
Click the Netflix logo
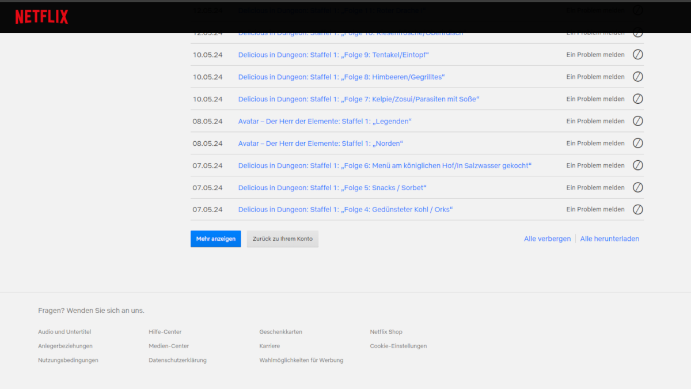(x=41, y=17)
